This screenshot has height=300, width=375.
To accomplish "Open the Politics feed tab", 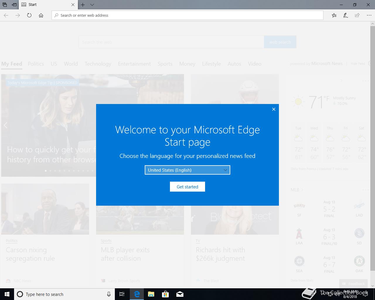I will click(36, 64).
